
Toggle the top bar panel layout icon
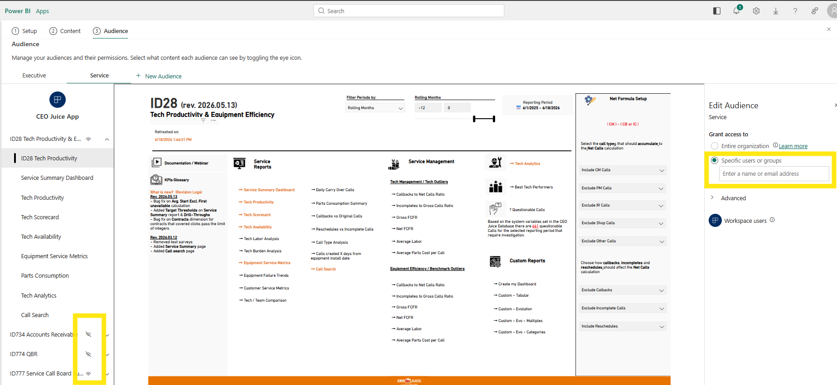pyautogui.click(x=717, y=11)
